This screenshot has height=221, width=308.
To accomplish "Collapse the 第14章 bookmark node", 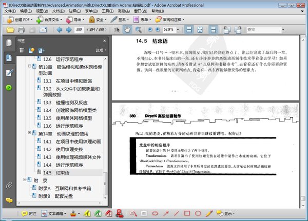I will pos(28,133).
